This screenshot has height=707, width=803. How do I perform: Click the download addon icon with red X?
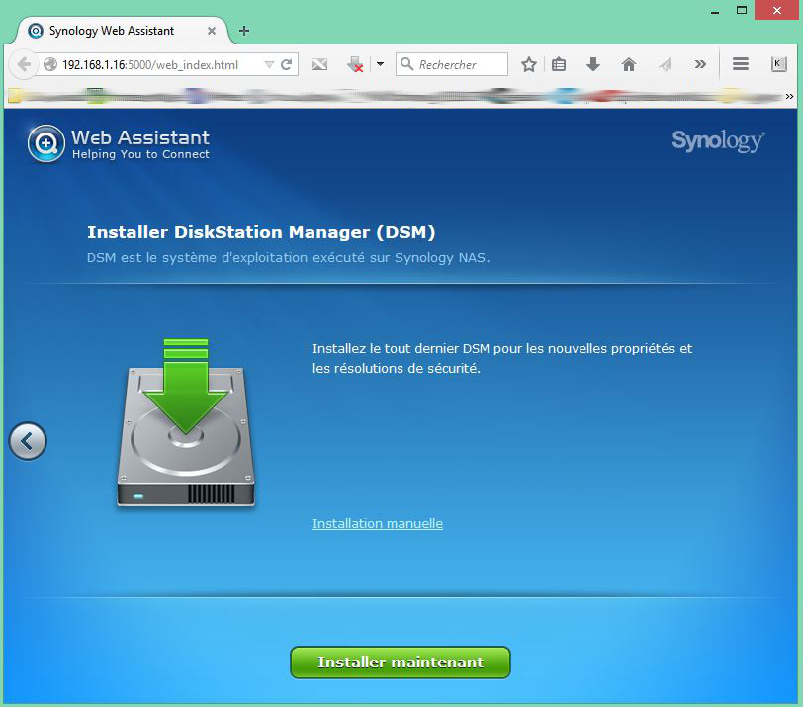[355, 64]
